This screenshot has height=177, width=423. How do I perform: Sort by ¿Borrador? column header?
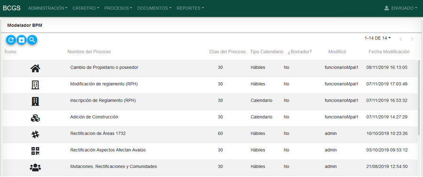[300, 52]
